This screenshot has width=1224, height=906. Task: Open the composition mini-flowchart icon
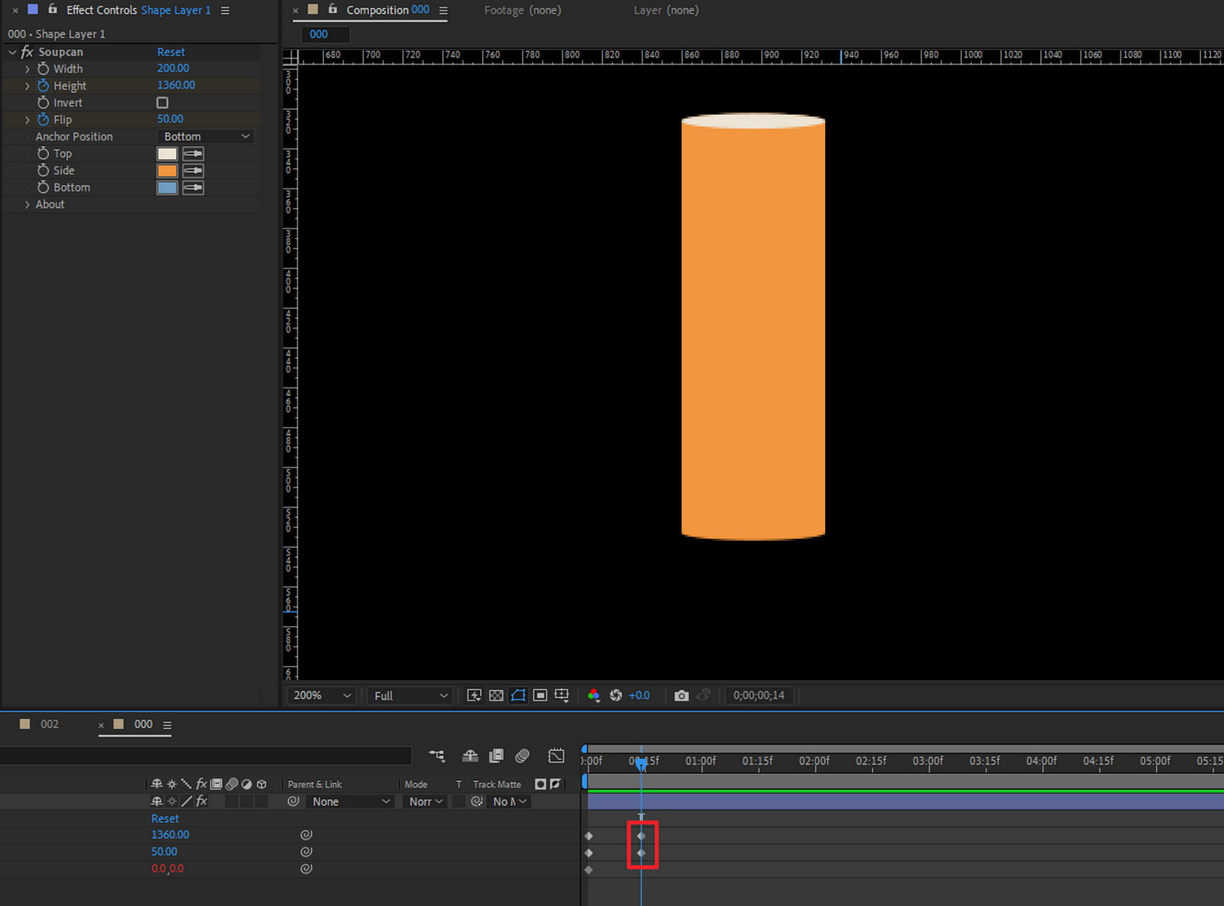point(437,756)
